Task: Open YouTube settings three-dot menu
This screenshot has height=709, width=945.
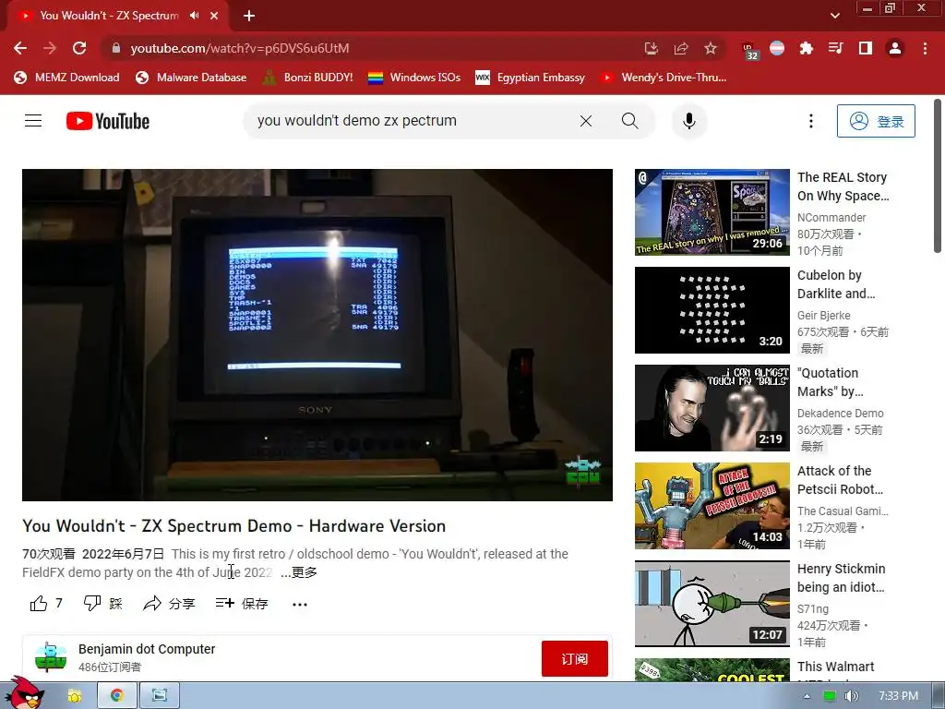Action: tap(811, 121)
